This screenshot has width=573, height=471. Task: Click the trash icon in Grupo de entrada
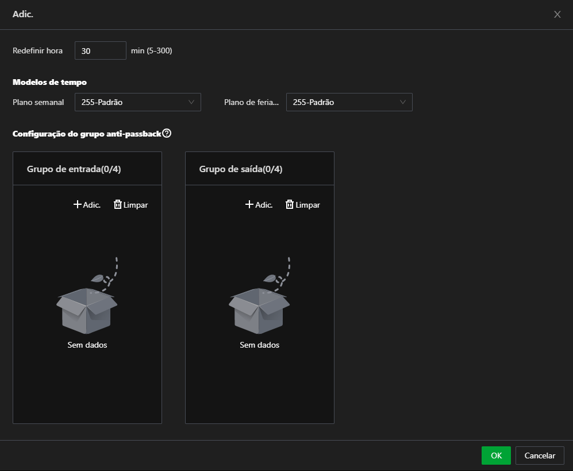point(118,204)
